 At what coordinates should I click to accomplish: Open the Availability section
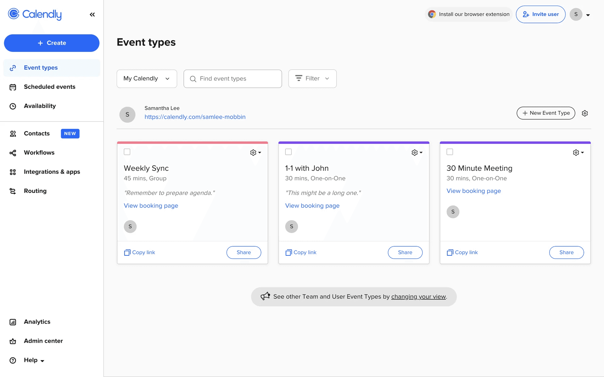click(x=40, y=106)
